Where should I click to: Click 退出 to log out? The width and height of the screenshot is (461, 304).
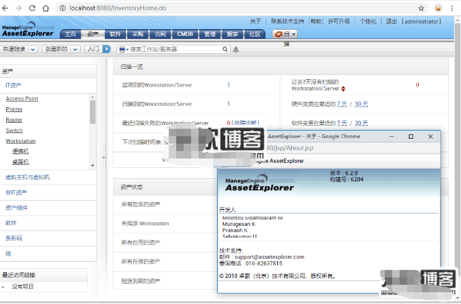tap(391, 22)
